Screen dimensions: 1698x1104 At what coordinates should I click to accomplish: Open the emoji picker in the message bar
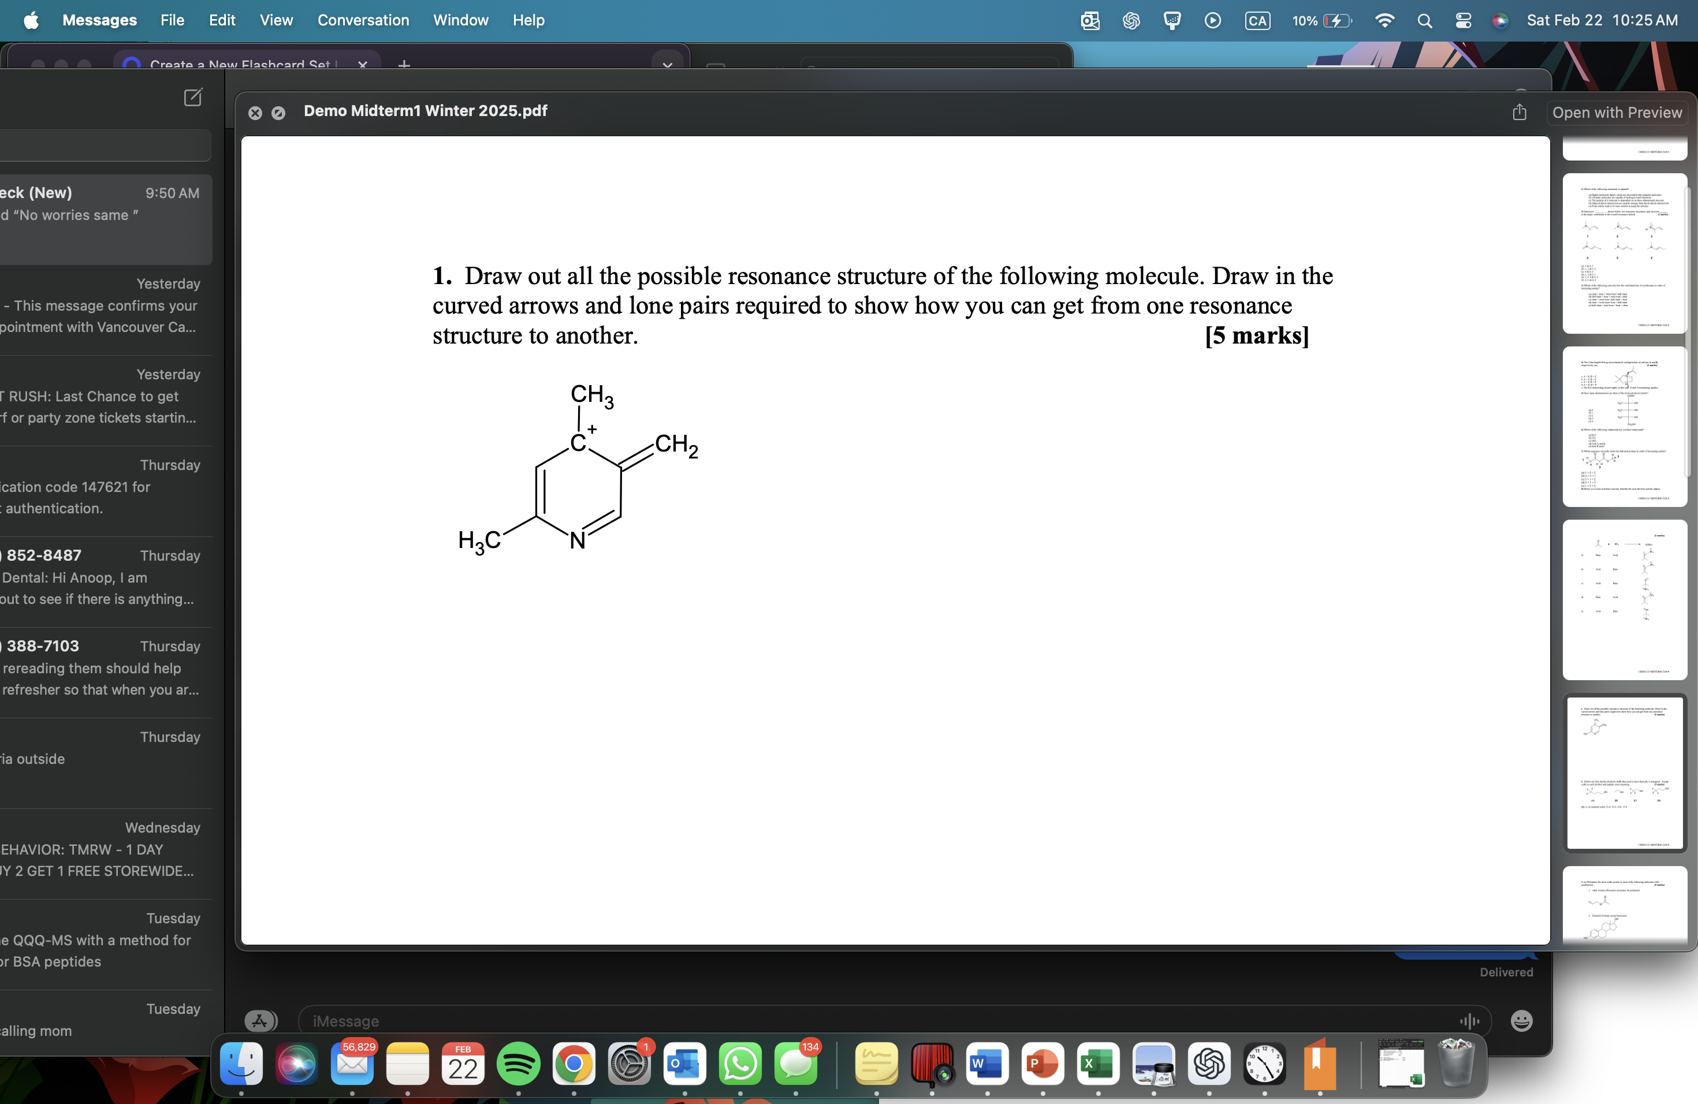coord(1521,1021)
